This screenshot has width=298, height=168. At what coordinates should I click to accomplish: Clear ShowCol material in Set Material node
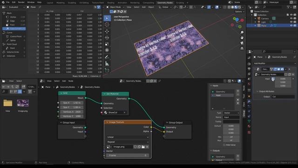tap(124, 112)
